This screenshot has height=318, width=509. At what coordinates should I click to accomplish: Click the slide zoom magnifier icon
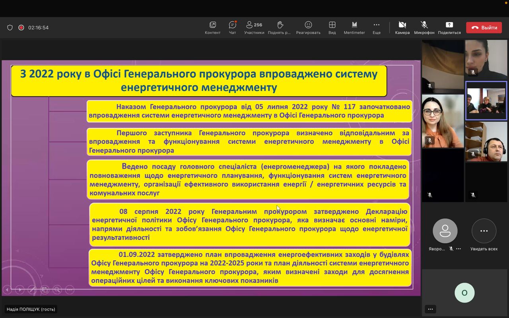[57, 290]
